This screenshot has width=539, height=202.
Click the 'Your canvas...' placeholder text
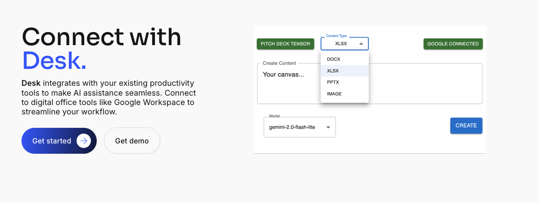coord(283,75)
